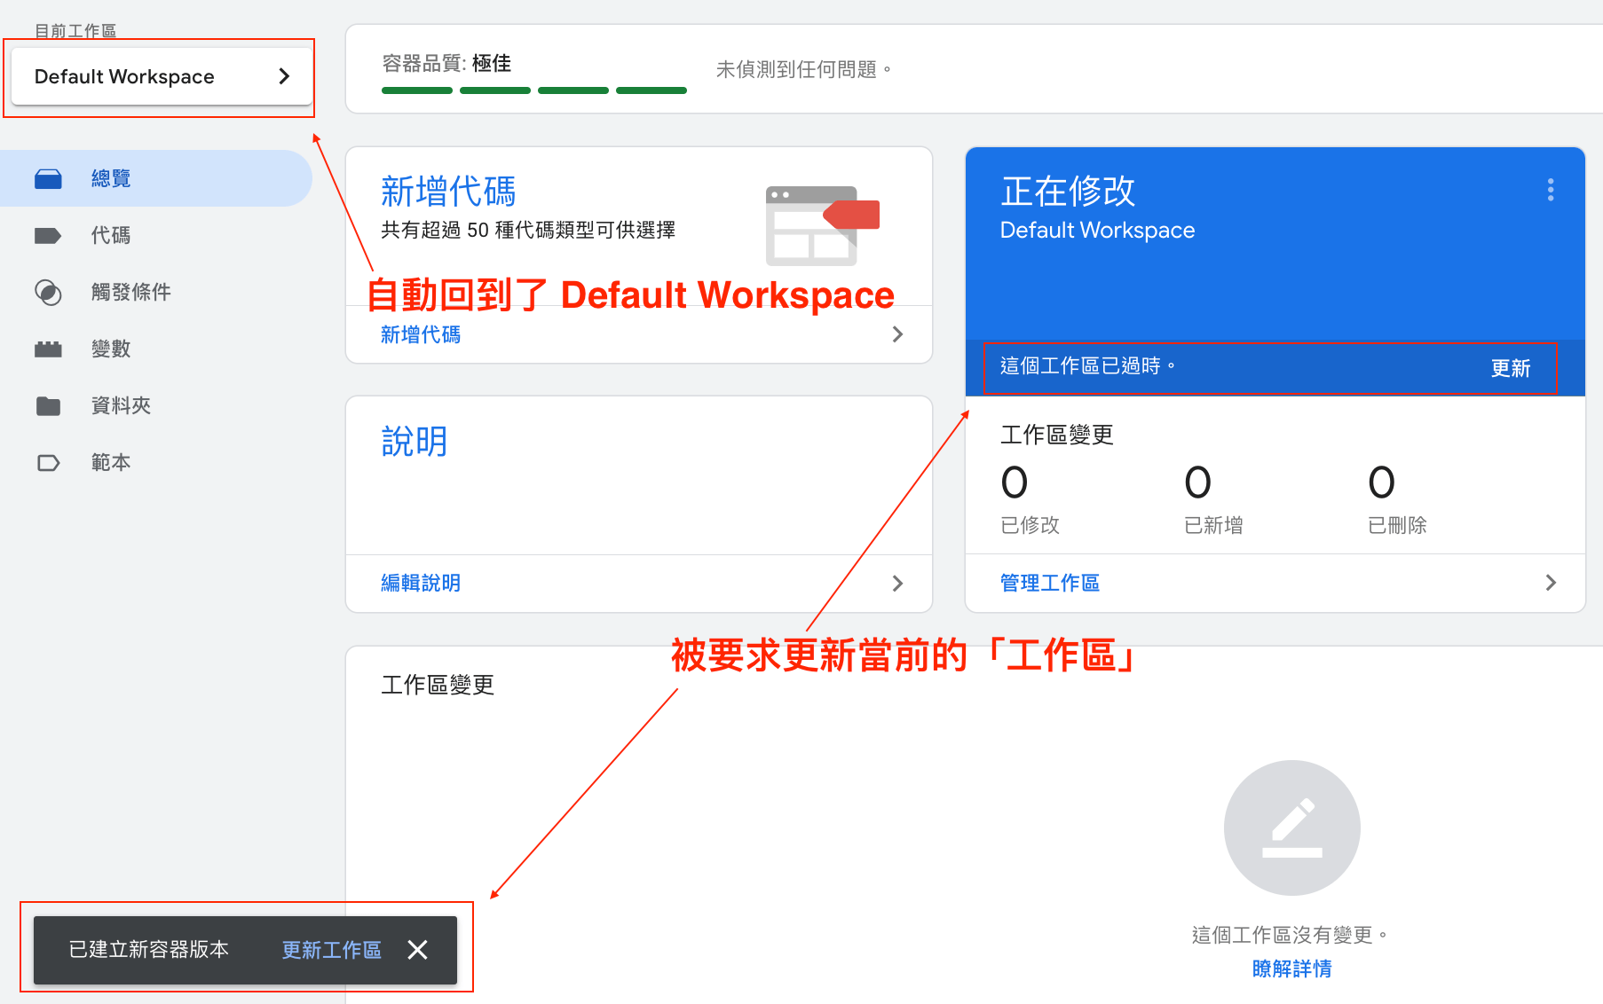The image size is (1603, 1004).
Task: Click the 新增代碼 tag illustration thumbnail
Action: coord(823,225)
